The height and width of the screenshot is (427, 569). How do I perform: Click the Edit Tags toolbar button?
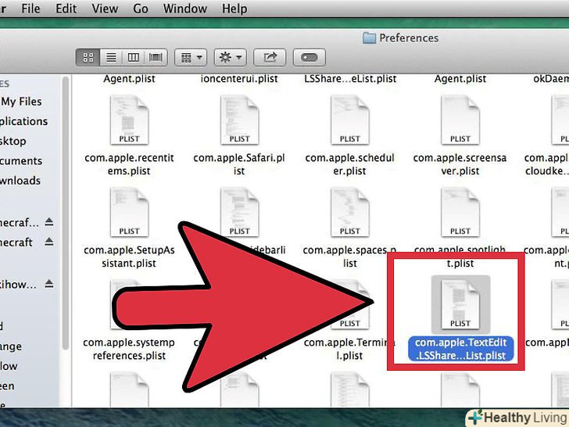(x=310, y=57)
